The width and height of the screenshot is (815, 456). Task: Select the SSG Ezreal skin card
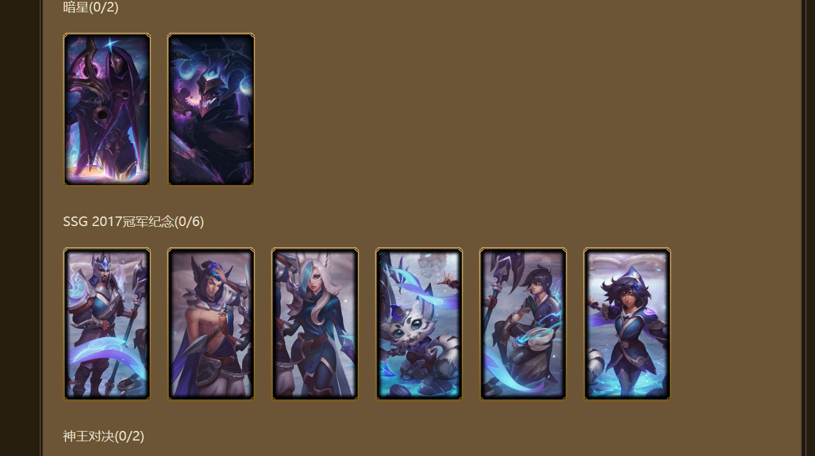(523, 324)
